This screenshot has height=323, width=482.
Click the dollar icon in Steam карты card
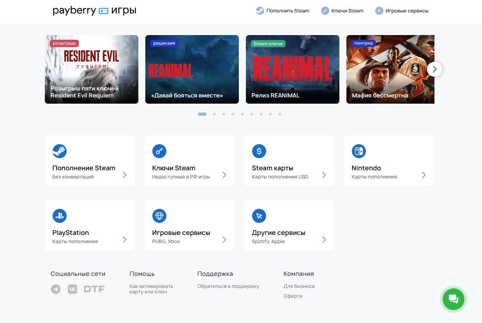pyautogui.click(x=259, y=151)
